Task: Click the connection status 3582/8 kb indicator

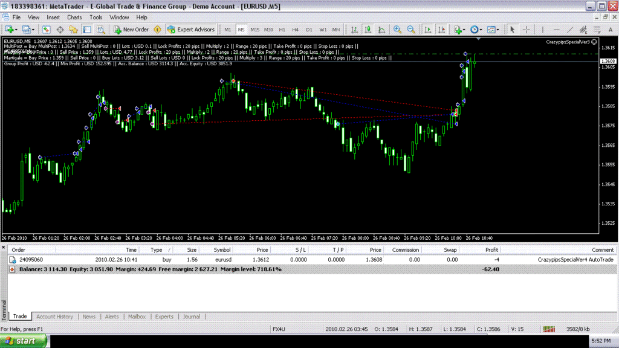Action: 578,329
